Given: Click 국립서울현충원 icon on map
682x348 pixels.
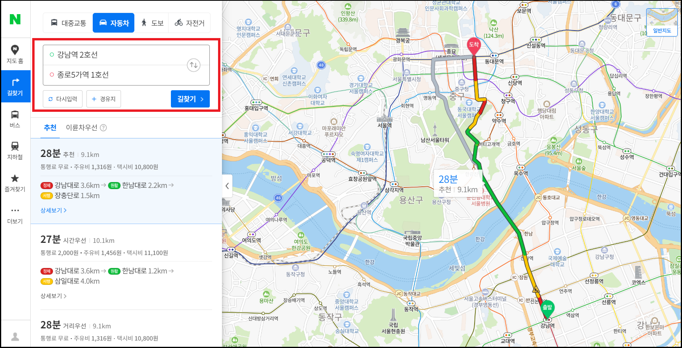Looking at the screenshot, I should pyautogui.click(x=393, y=322).
